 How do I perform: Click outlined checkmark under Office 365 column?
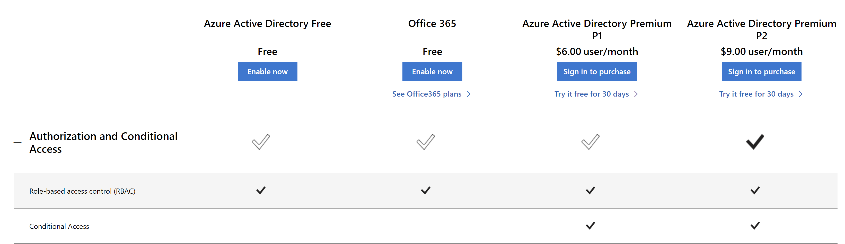[x=425, y=142]
